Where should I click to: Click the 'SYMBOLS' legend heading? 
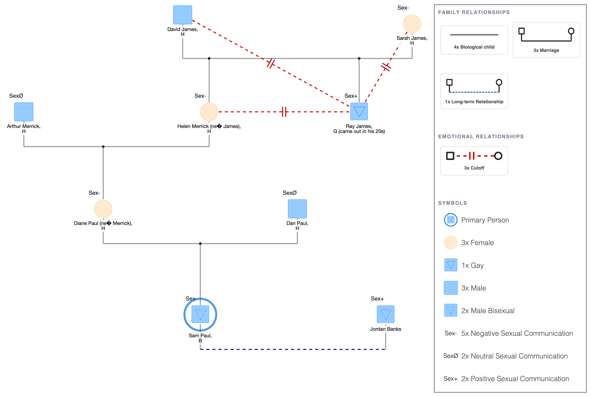(x=452, y=203)
